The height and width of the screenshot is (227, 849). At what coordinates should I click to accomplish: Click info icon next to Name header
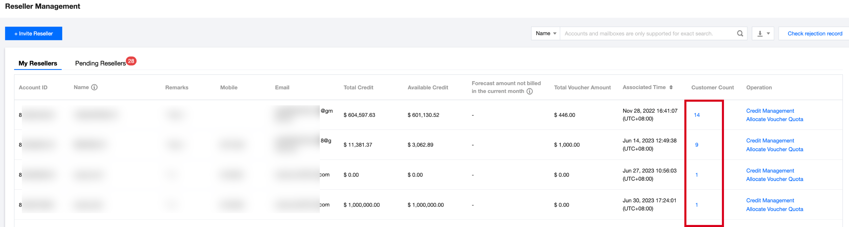coord(94,87)
